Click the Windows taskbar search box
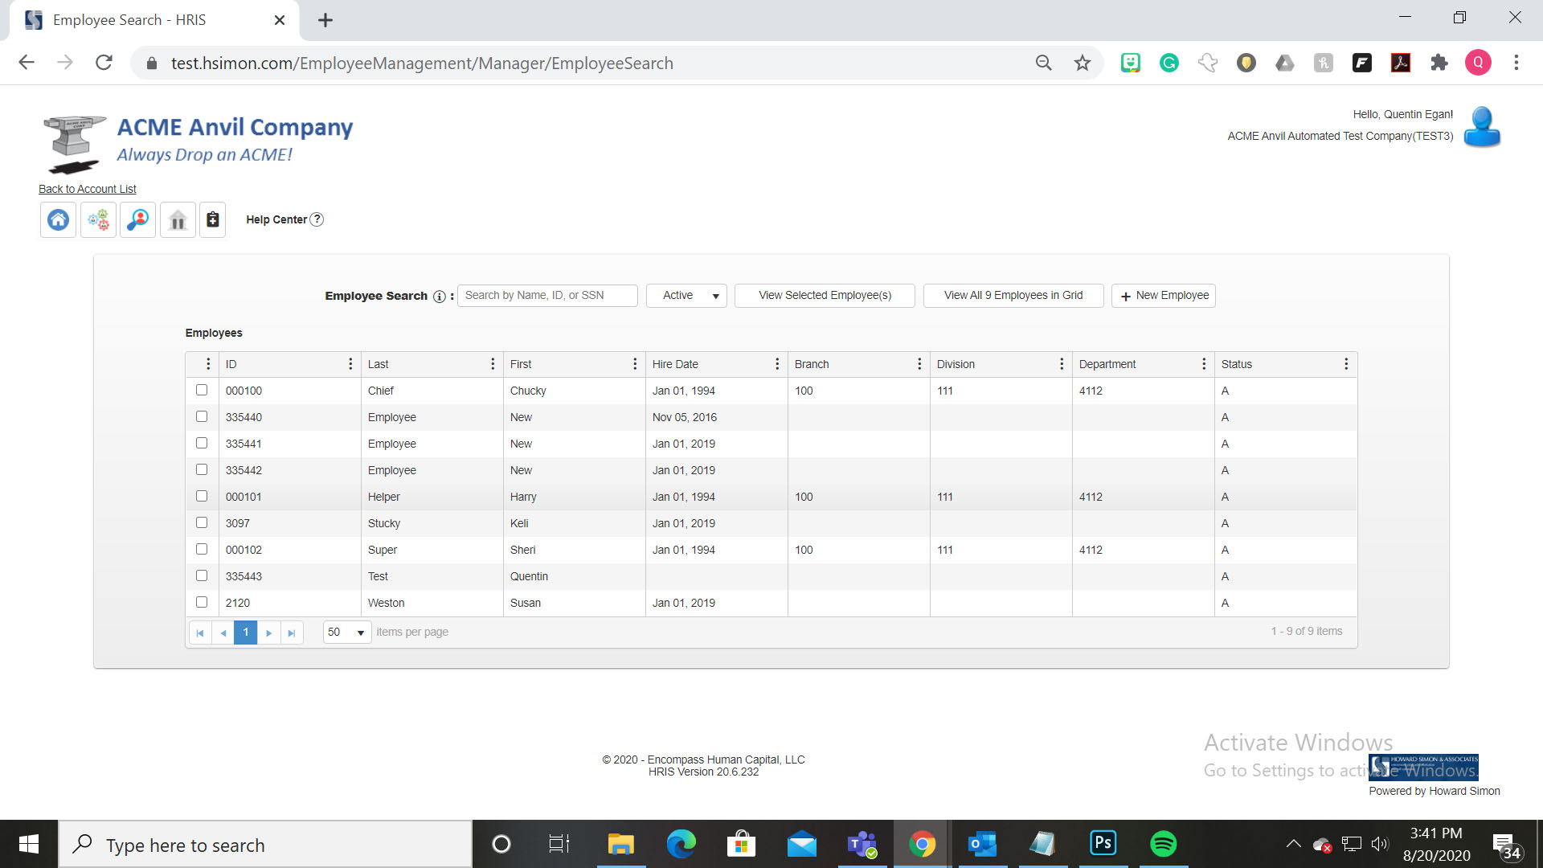Viewport: 1543px width, 868px height. coord(265,844)
